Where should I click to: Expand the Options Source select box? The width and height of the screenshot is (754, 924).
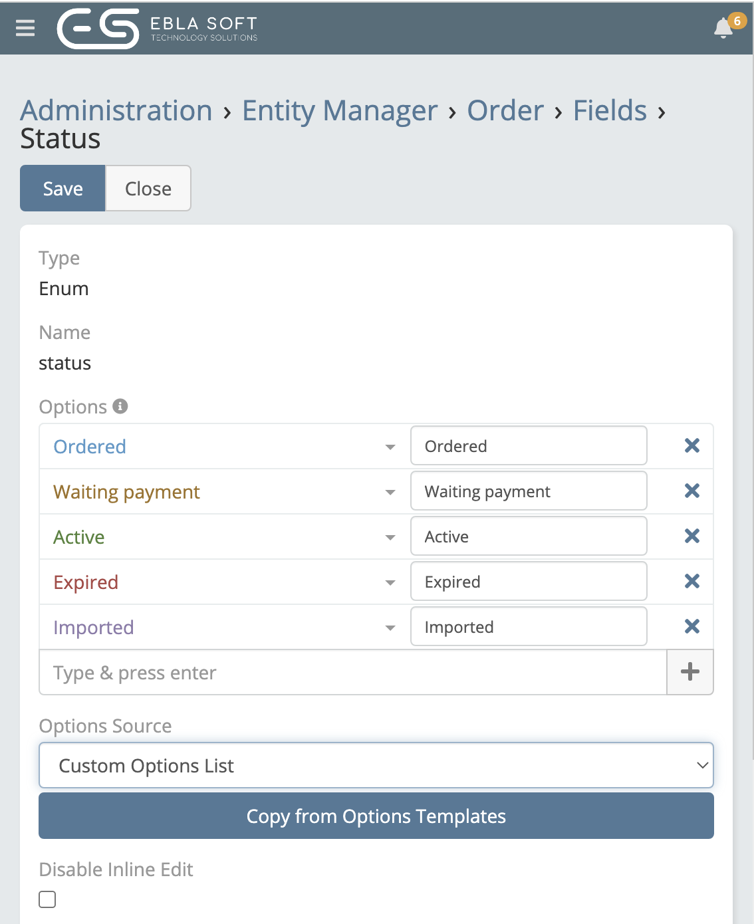coord(376,765)
